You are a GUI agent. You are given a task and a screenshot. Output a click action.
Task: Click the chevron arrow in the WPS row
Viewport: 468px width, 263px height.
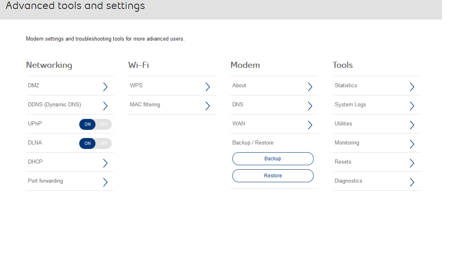[x=208, y=86]
